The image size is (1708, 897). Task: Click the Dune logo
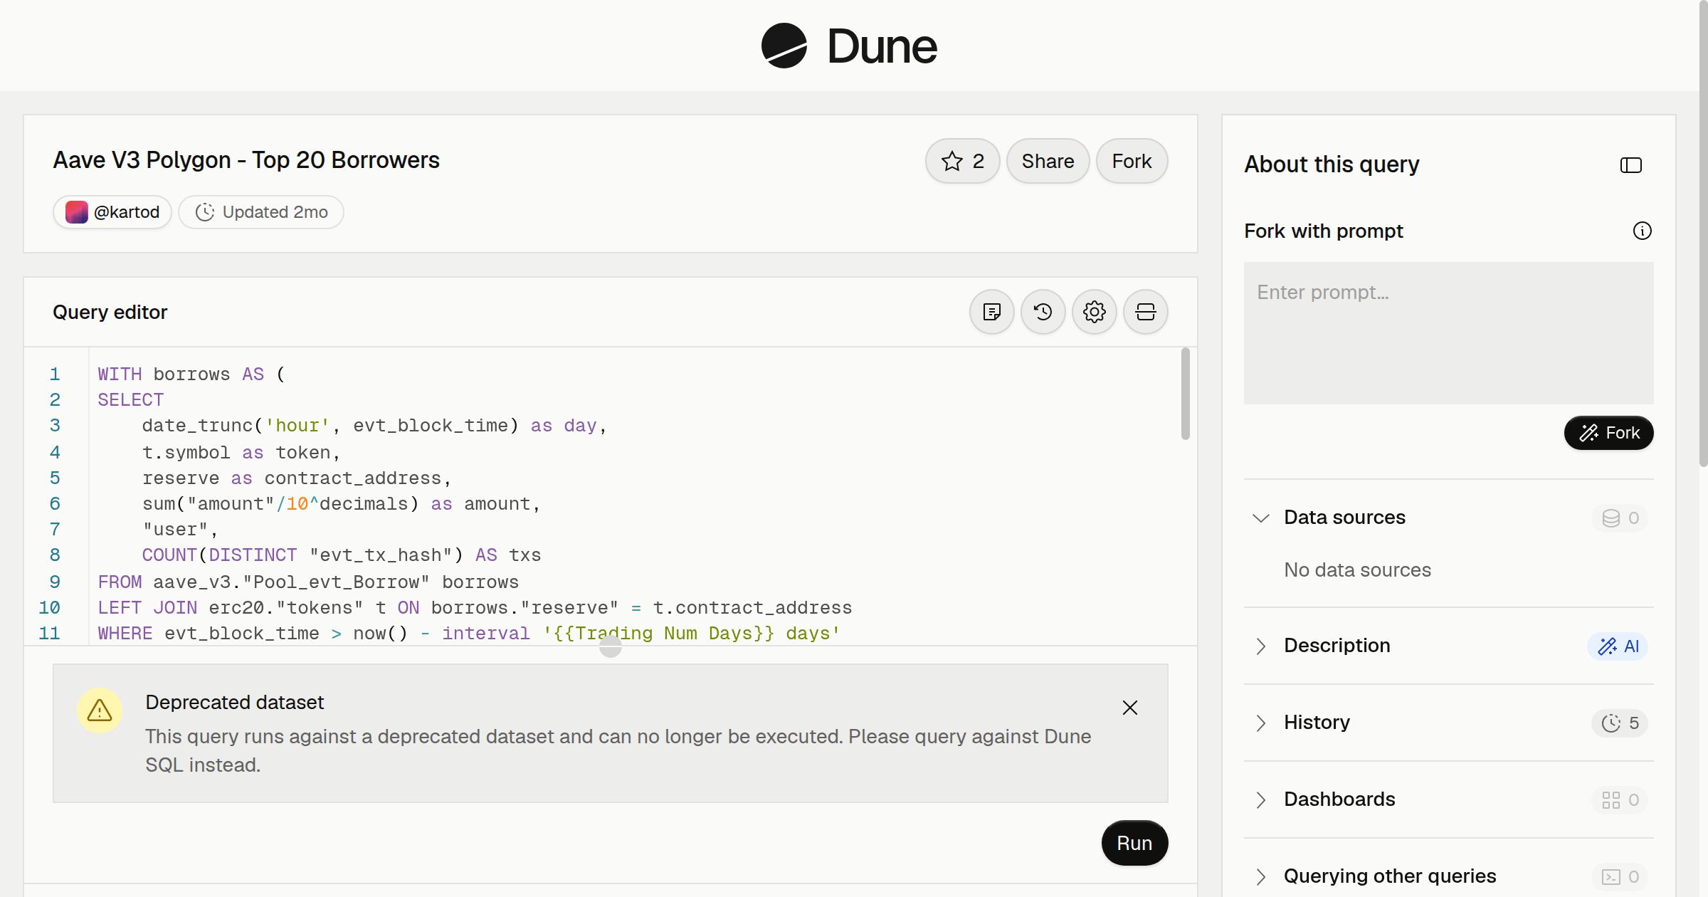pos(849,46)
